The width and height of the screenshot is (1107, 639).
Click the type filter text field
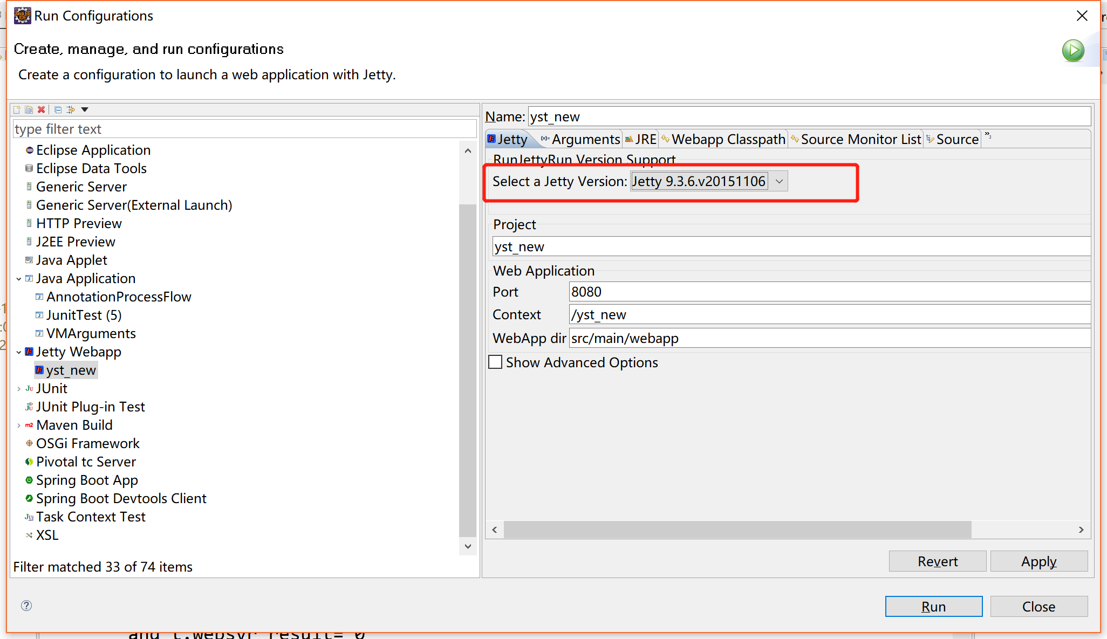point(244,129)
